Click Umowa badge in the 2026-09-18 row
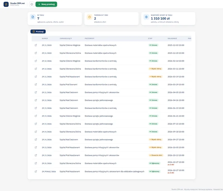Viewport: 223px width, 191px height. 153,132
